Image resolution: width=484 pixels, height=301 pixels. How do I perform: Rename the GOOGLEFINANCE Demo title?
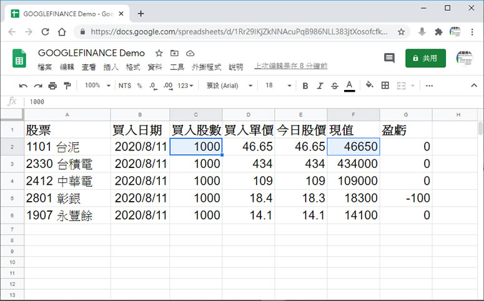91,53
